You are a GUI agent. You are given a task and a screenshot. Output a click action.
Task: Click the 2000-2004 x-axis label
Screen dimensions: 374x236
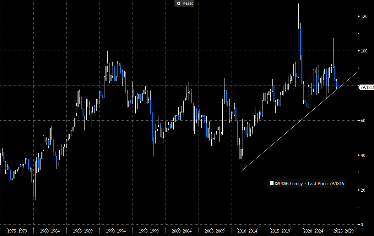pyautogui.click(x=182, y=231)
